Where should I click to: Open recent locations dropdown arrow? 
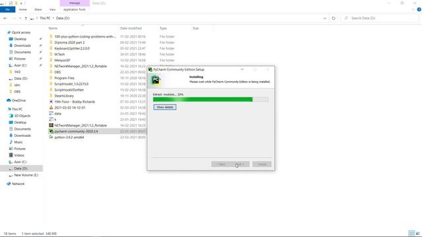[x=20, y=18]
